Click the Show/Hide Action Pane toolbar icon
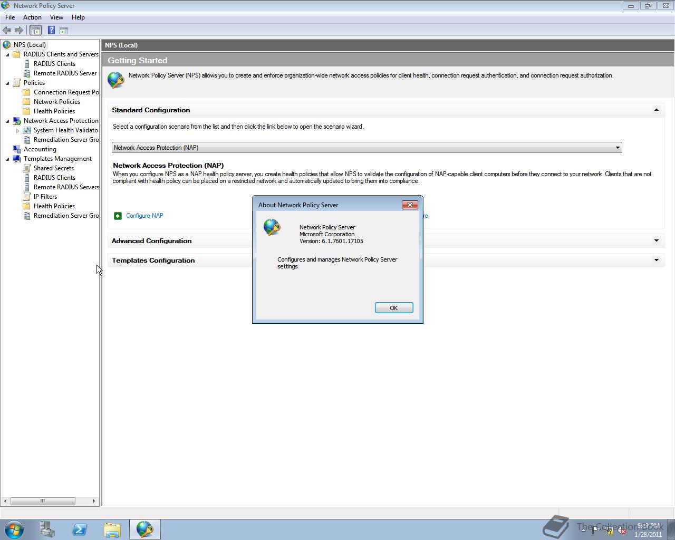 click(x=64, y=31)
